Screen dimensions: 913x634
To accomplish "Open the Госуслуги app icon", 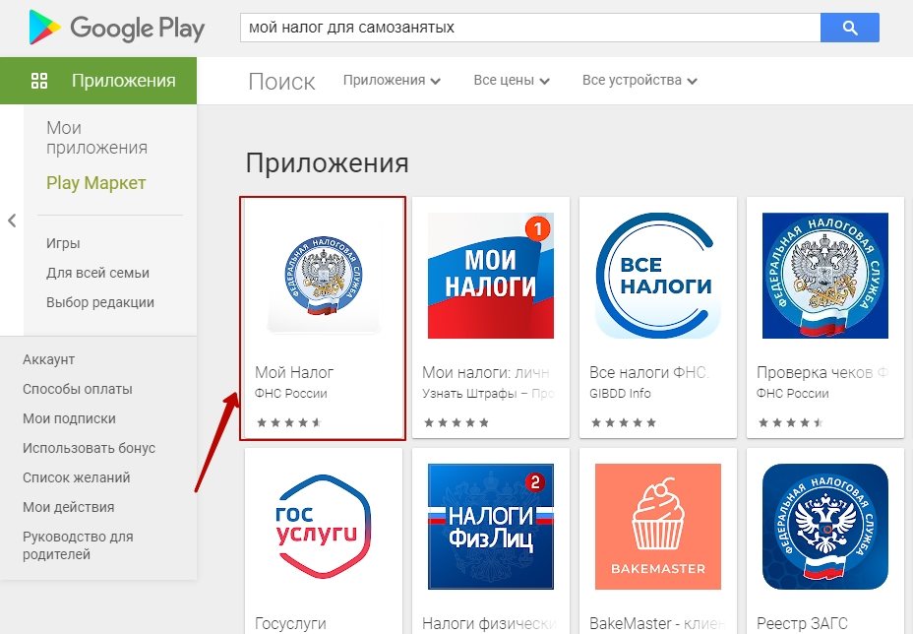I will (323, 526).
